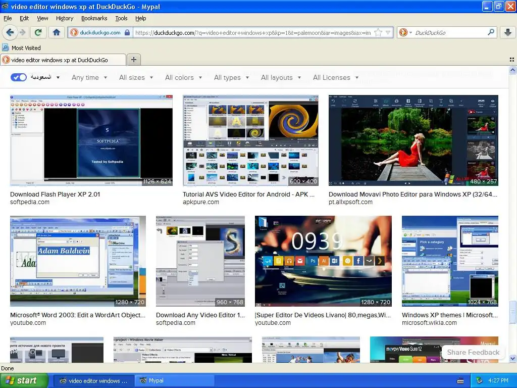This screenshot has width=517, height=388.
Task: Open the Flash Player XP thumbnail
Action: (x=91, y=140)
